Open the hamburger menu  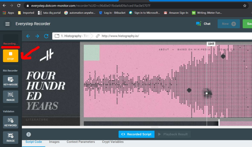(7, 24)
